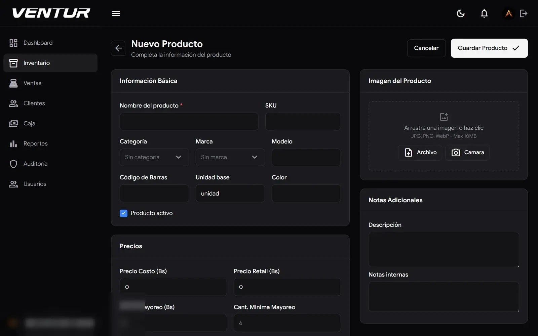Click the Notas internas text area
538x336 pixels.
(444, 297)
